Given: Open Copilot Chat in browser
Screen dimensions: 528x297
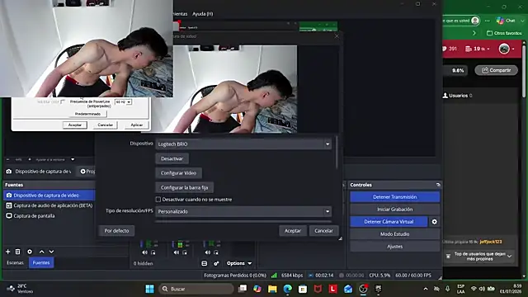Looking at the screenshot, I should tap(506, 21).
